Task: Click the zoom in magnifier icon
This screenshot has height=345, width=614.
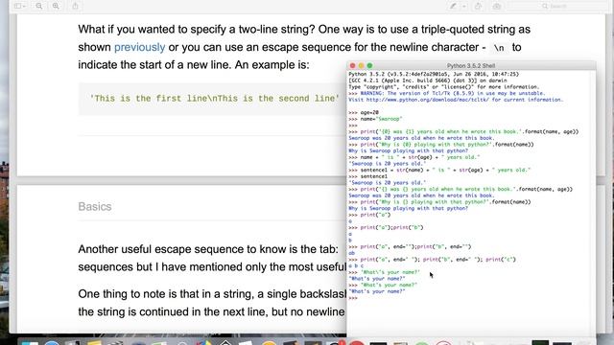Action: [56, 6]
